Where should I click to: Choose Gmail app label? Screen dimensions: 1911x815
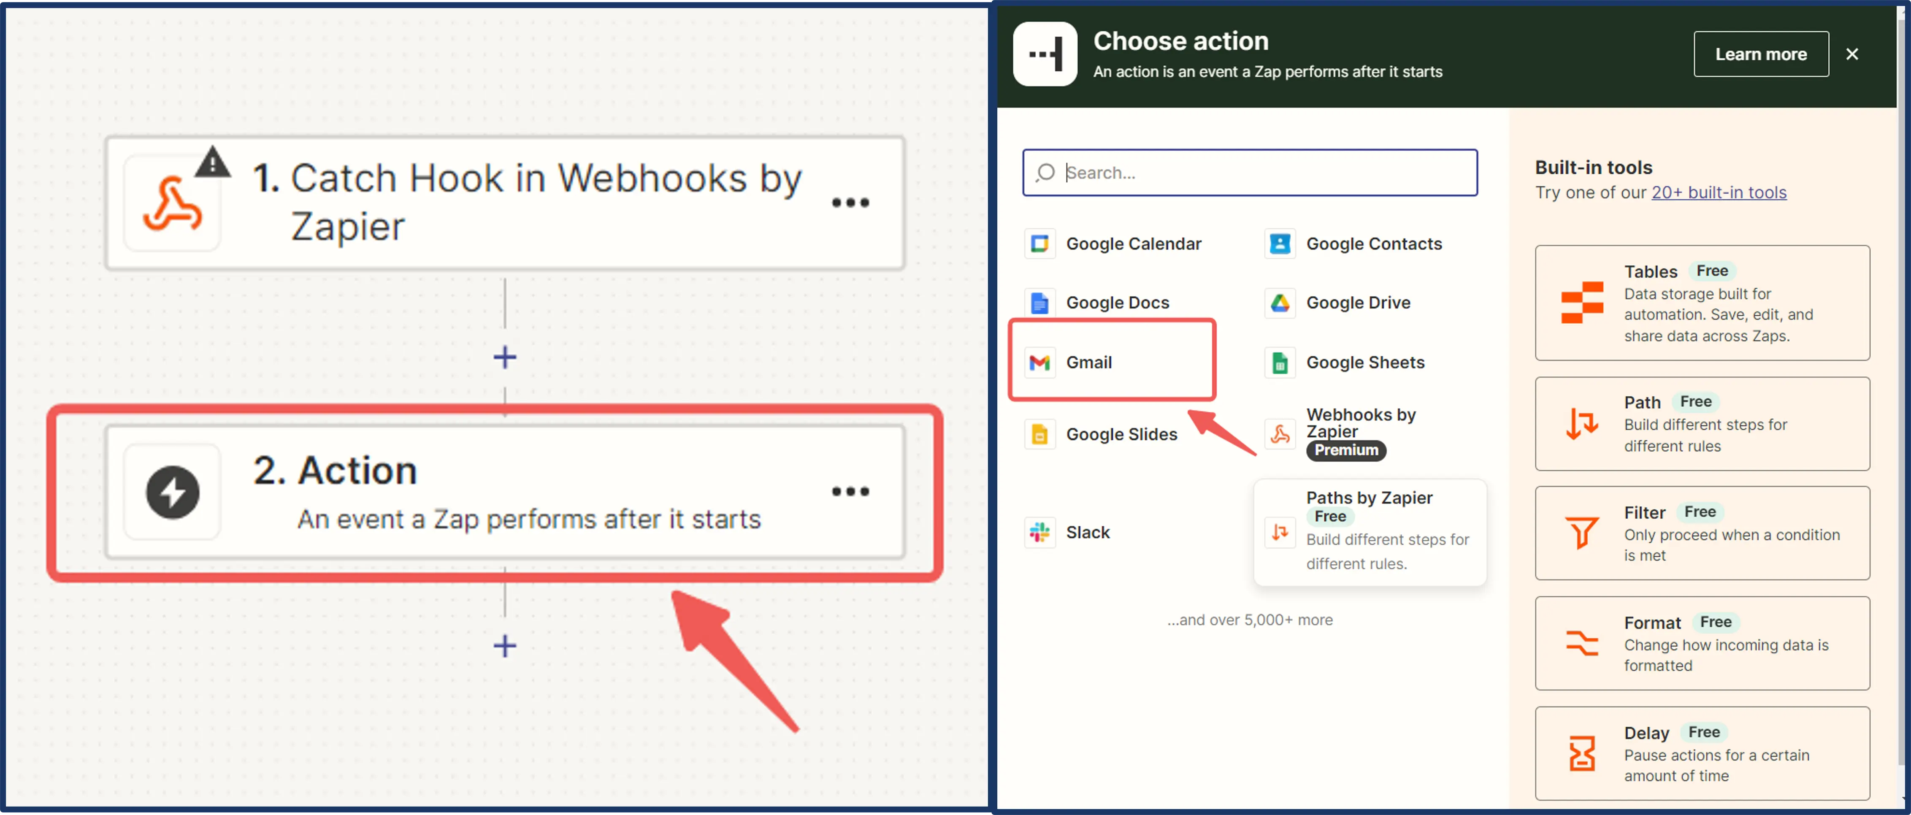pyautogui.click(x=1089, y=363)
